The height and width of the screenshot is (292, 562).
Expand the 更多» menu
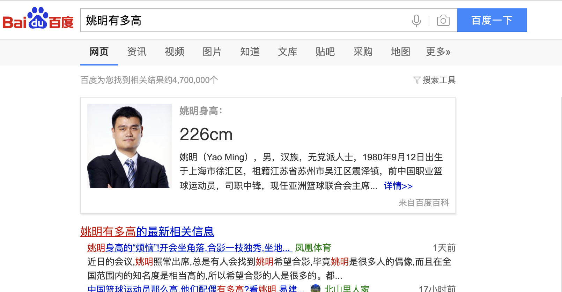tap(438, 52)
